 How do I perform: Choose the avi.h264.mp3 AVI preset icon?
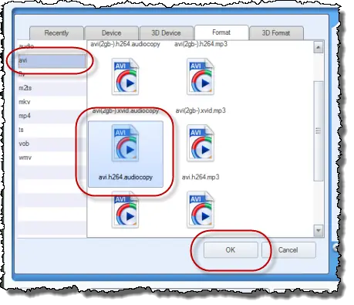point(201,143)
